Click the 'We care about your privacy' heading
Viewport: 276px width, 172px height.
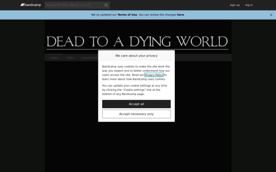pos(137,55)
